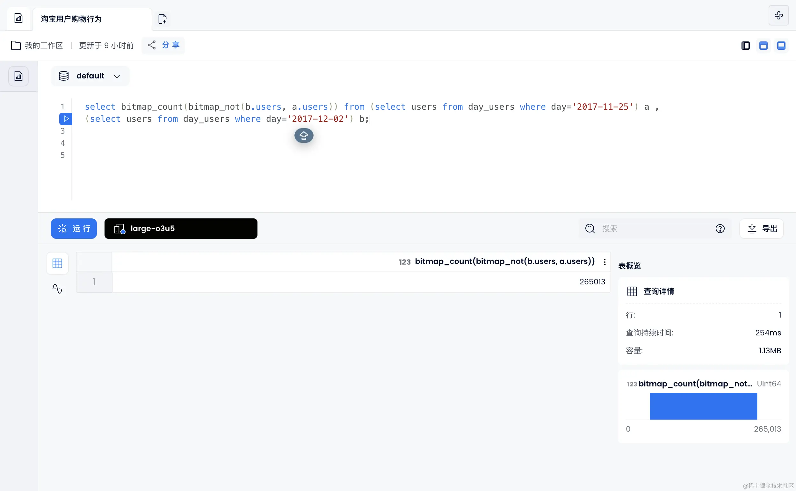Select the chart document icon in left sidebar
This screenshot has height=491, width=796.
pos(18,76)
